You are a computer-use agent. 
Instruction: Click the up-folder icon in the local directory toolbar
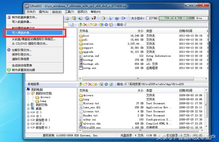80,84
